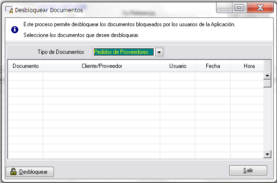Image resolution: width=277 pixels, height=183 pixels.
Task: Minimize the Desbloquear Documentos window
Action: (224, 8)
